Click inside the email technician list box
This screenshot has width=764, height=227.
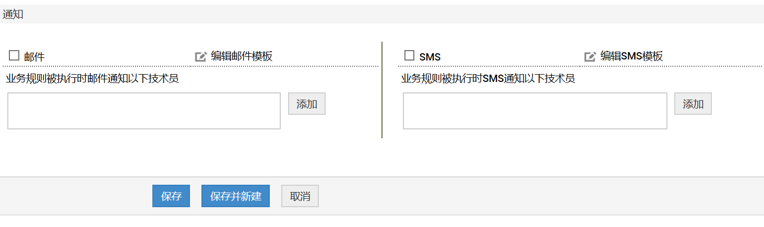tap(144, 111)
